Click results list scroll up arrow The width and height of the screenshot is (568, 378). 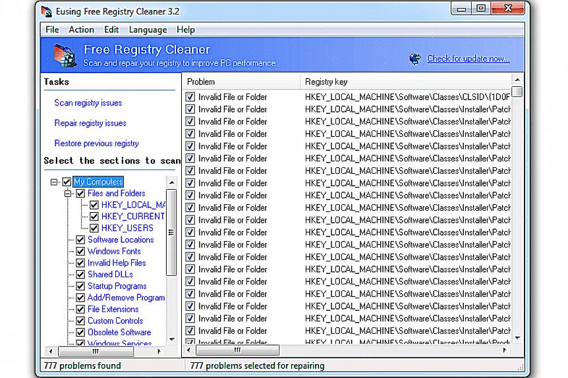point(518,80)
